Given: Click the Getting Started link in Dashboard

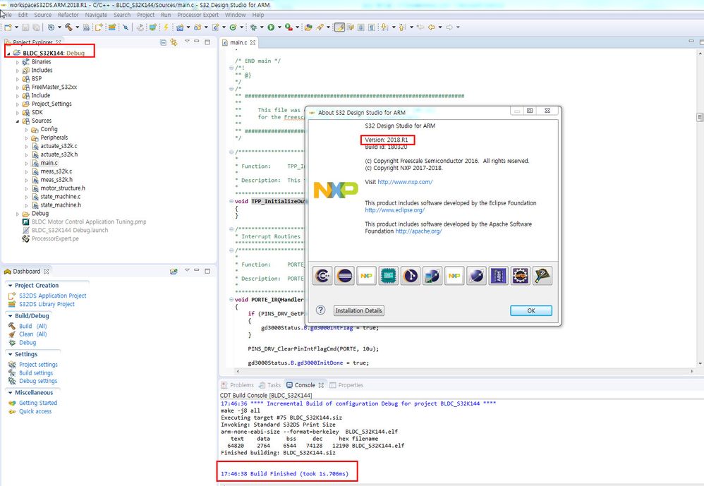Looking at the screenshot, I should (37, 403).
